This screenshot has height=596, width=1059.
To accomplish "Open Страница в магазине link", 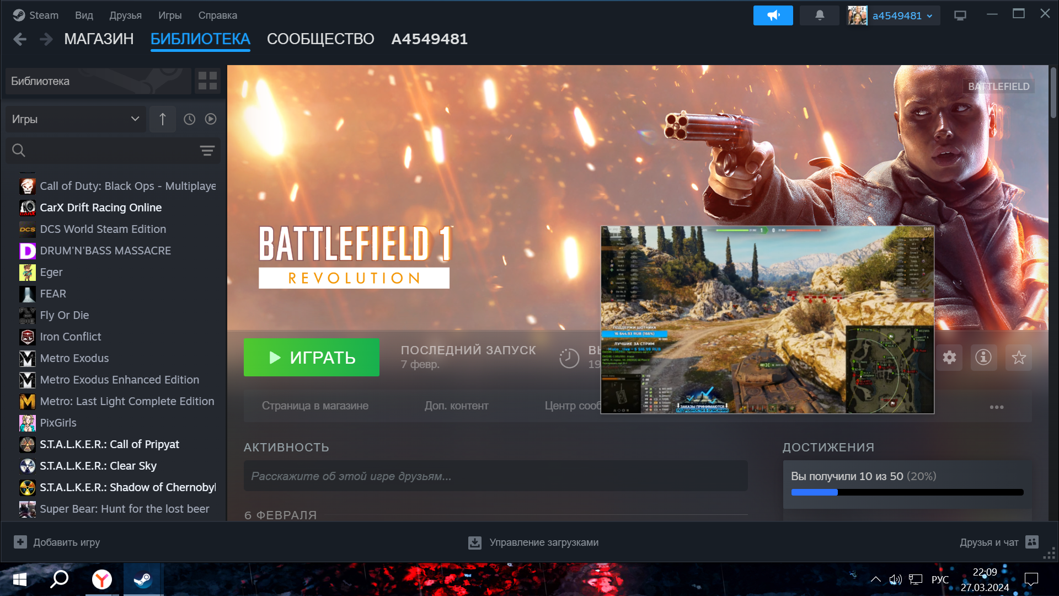I will (x=315, y=406).
